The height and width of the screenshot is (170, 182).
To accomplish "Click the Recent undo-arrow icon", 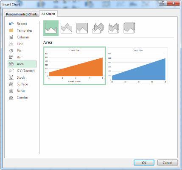I will 11,24.
